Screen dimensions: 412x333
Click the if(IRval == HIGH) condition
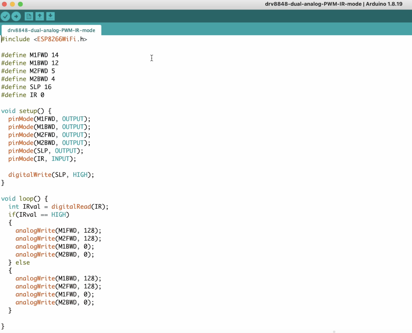(x=39, y=215)
